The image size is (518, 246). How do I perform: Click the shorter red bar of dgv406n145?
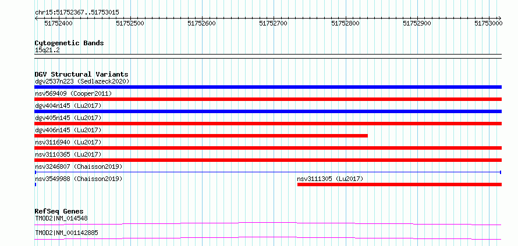[201, 136]
